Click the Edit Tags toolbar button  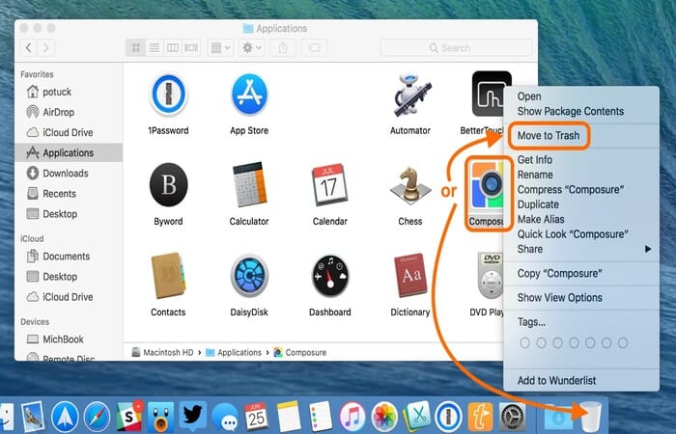click(314, 47)
